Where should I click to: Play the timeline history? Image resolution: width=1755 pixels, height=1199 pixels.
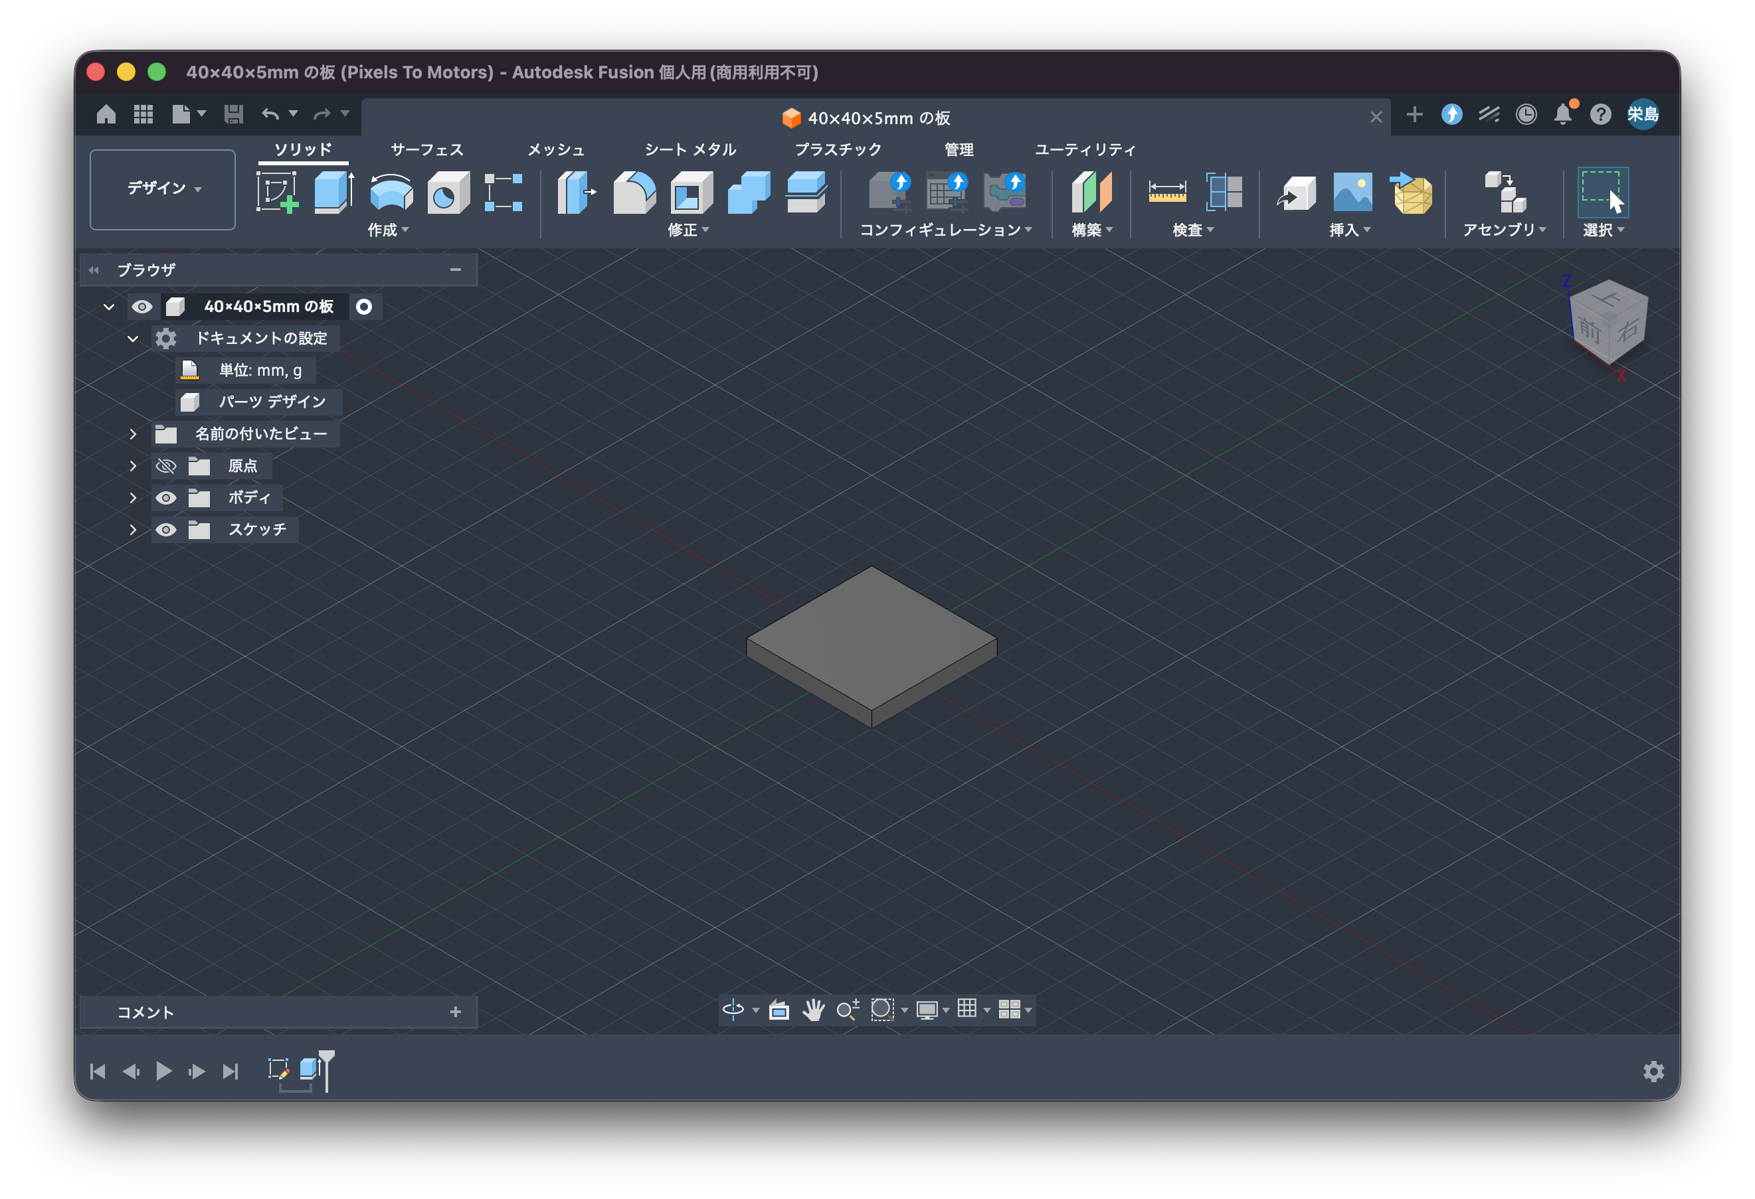click(164, 1072)
